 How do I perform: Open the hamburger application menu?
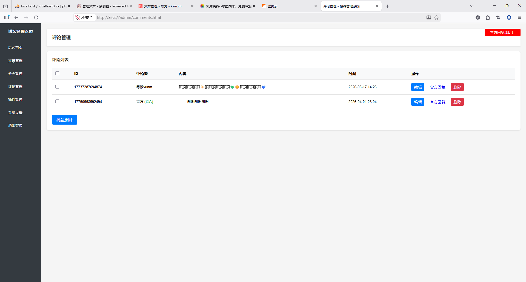519,17
